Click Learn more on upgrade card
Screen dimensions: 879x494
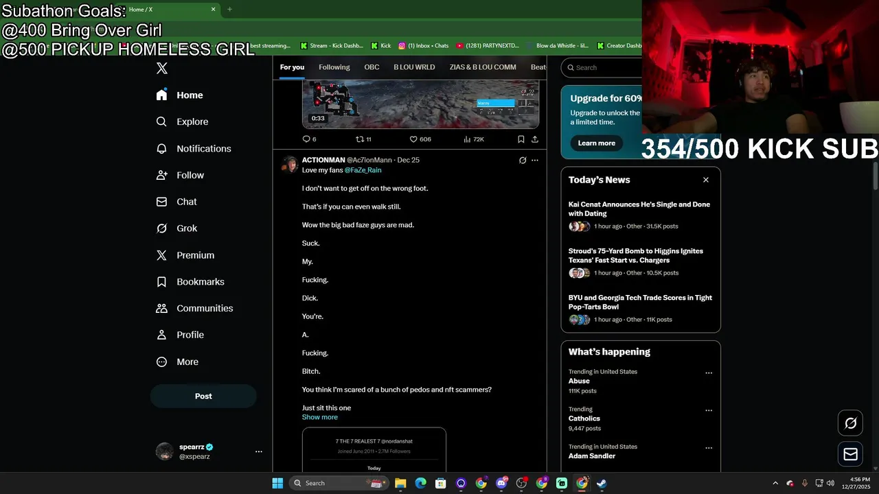tap(596, 143)
